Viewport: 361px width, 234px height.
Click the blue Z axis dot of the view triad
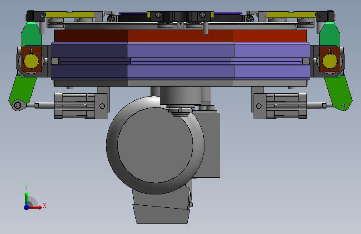point(27,207)
